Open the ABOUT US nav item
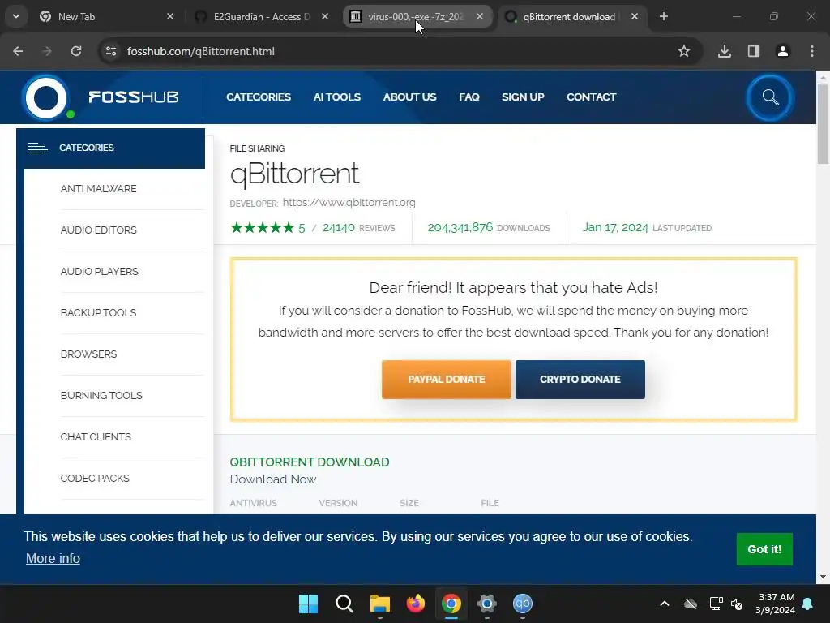 click(409, 97)
